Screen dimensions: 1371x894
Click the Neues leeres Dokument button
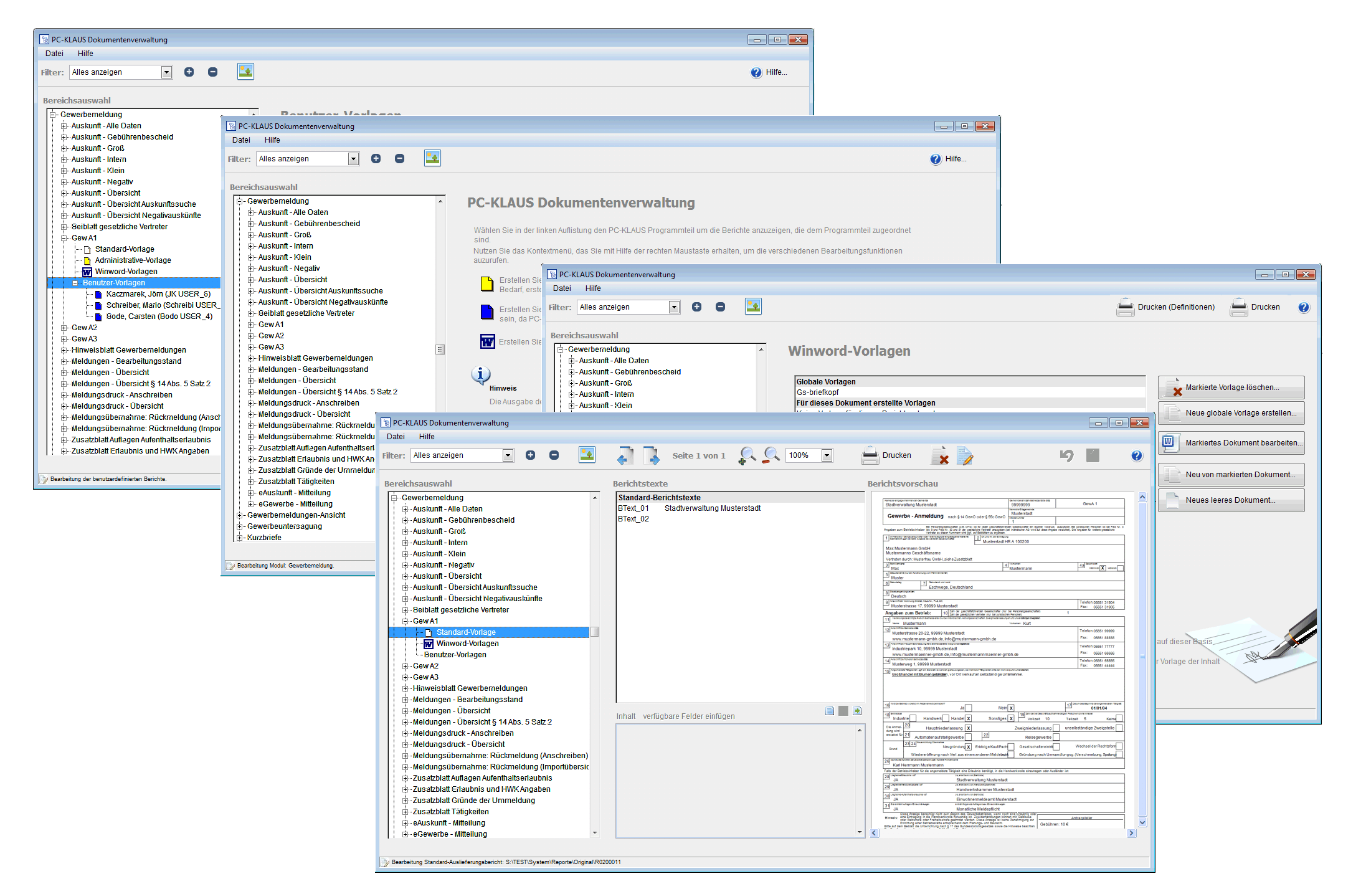(1231, 500)
